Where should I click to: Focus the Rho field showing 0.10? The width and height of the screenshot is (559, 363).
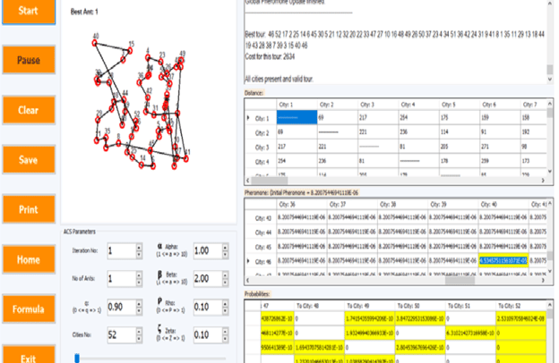208,307
